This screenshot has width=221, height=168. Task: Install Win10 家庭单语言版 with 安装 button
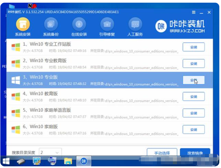click(x=194, y=113)
